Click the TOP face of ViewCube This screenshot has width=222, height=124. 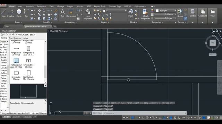pos(213,43)
